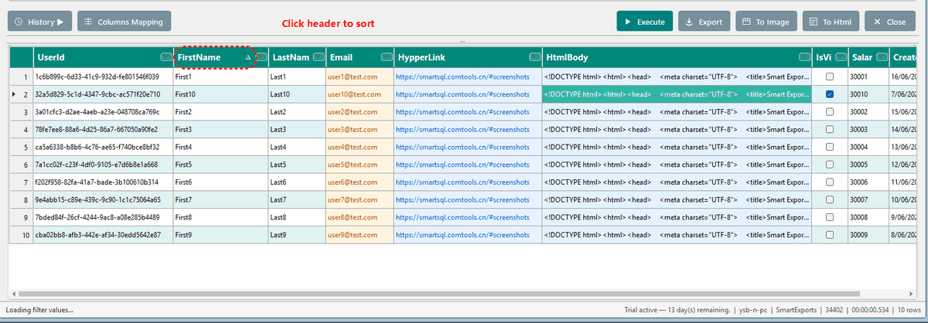Click email user6@test.com
This screenshot has height=323, width=928.
click(x=353, y=182)
